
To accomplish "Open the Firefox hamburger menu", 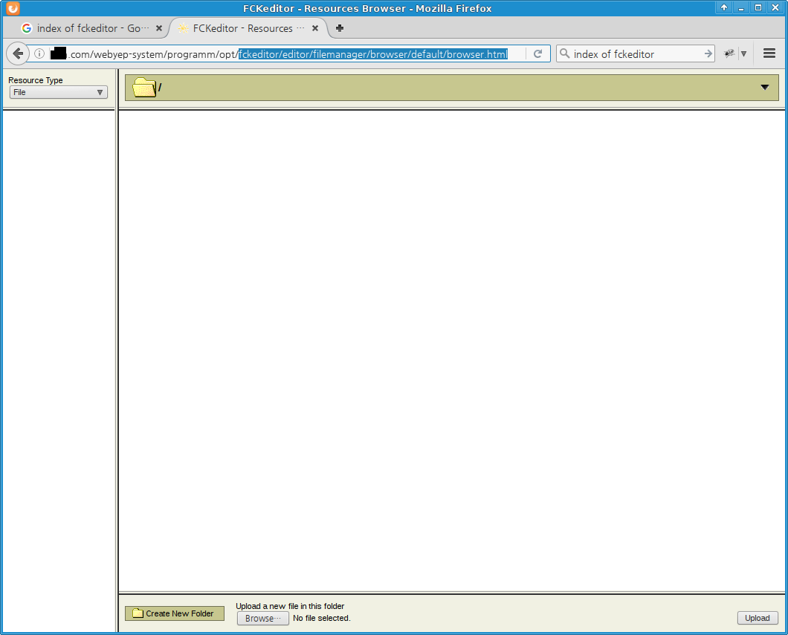I will coord(769,53).
